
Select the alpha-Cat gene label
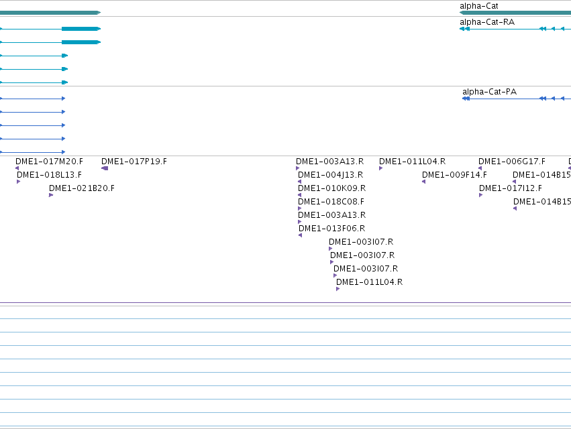[479, 6]
